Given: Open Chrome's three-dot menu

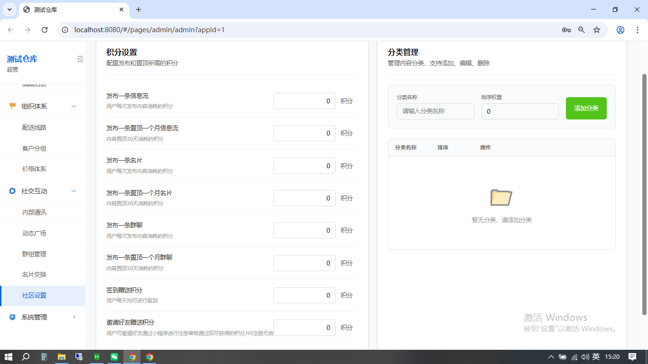Looking at the screenshot, I should (x=638, y=29).
